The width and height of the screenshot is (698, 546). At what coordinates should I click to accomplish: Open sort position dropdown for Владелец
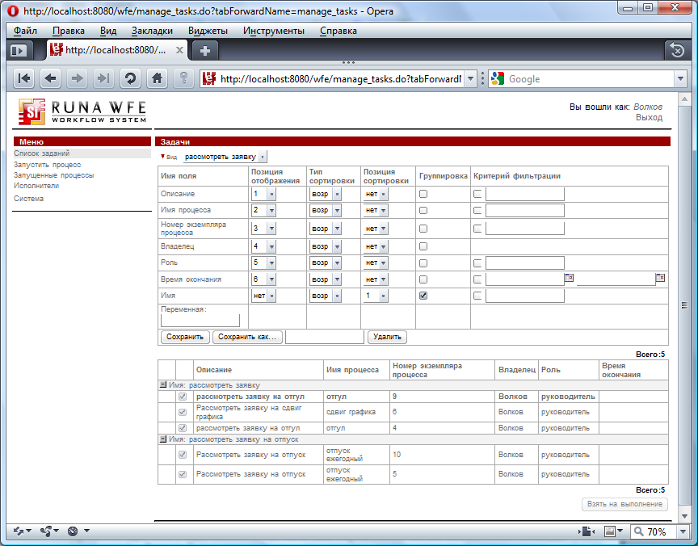tap(376, 246)
